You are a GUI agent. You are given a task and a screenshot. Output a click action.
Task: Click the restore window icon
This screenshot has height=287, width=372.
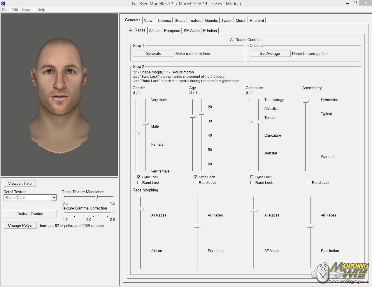click(355, 3)
